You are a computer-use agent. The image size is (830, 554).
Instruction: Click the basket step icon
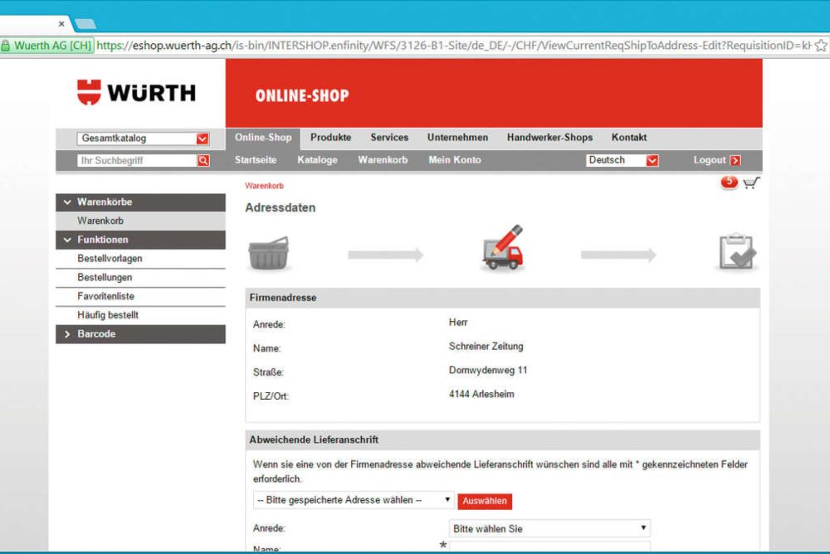pyautogui.click(x=268, y=253)
